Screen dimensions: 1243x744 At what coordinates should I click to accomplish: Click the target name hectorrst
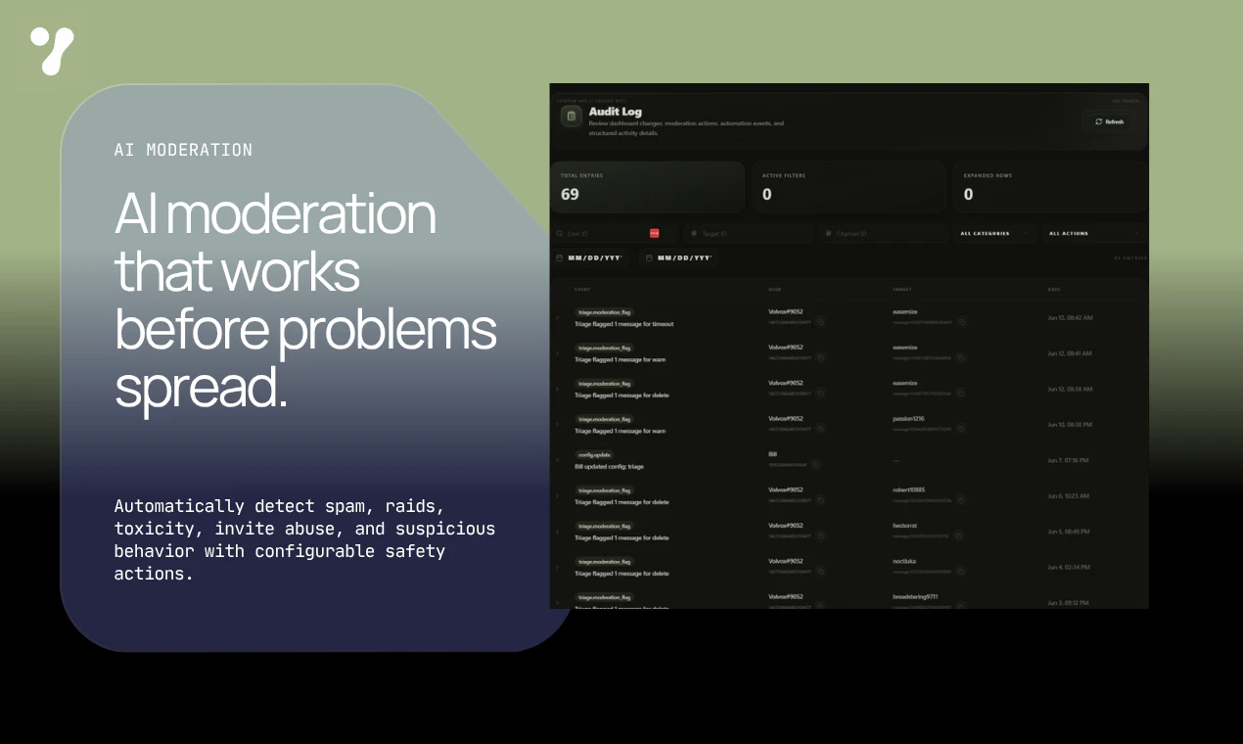point(904,526)
